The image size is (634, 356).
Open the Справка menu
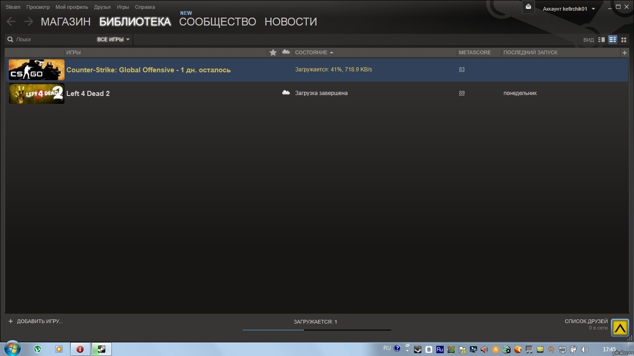coord(145,7)
